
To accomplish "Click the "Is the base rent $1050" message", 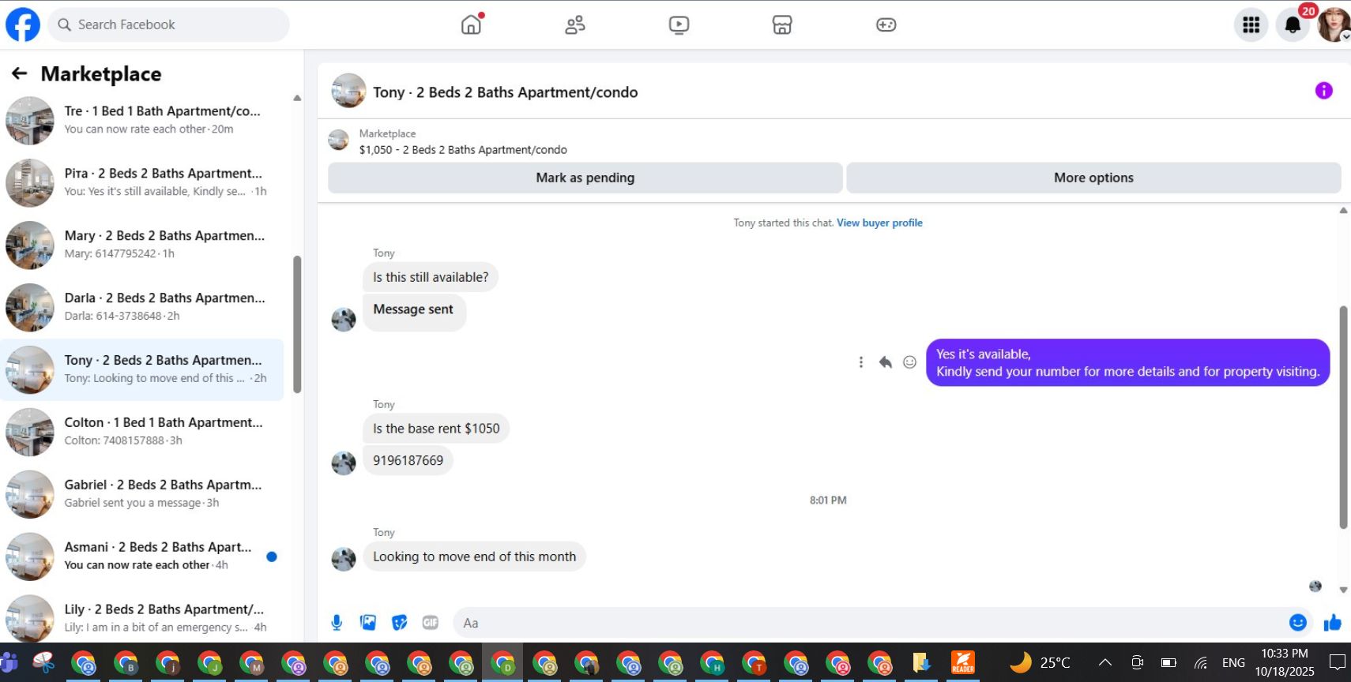I will (x=436, y=429).
